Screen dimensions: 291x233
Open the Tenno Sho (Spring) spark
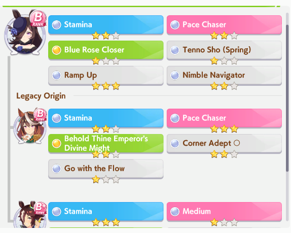point(224,50)
